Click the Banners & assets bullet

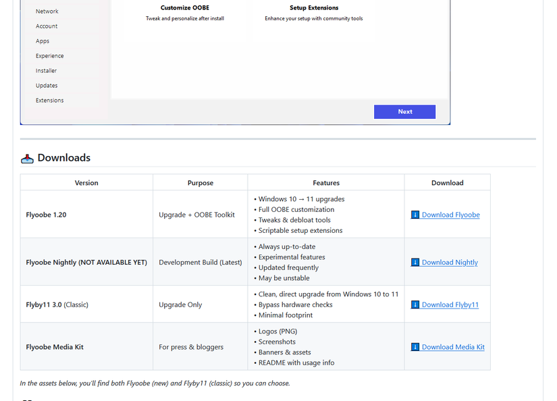[282, 352]
